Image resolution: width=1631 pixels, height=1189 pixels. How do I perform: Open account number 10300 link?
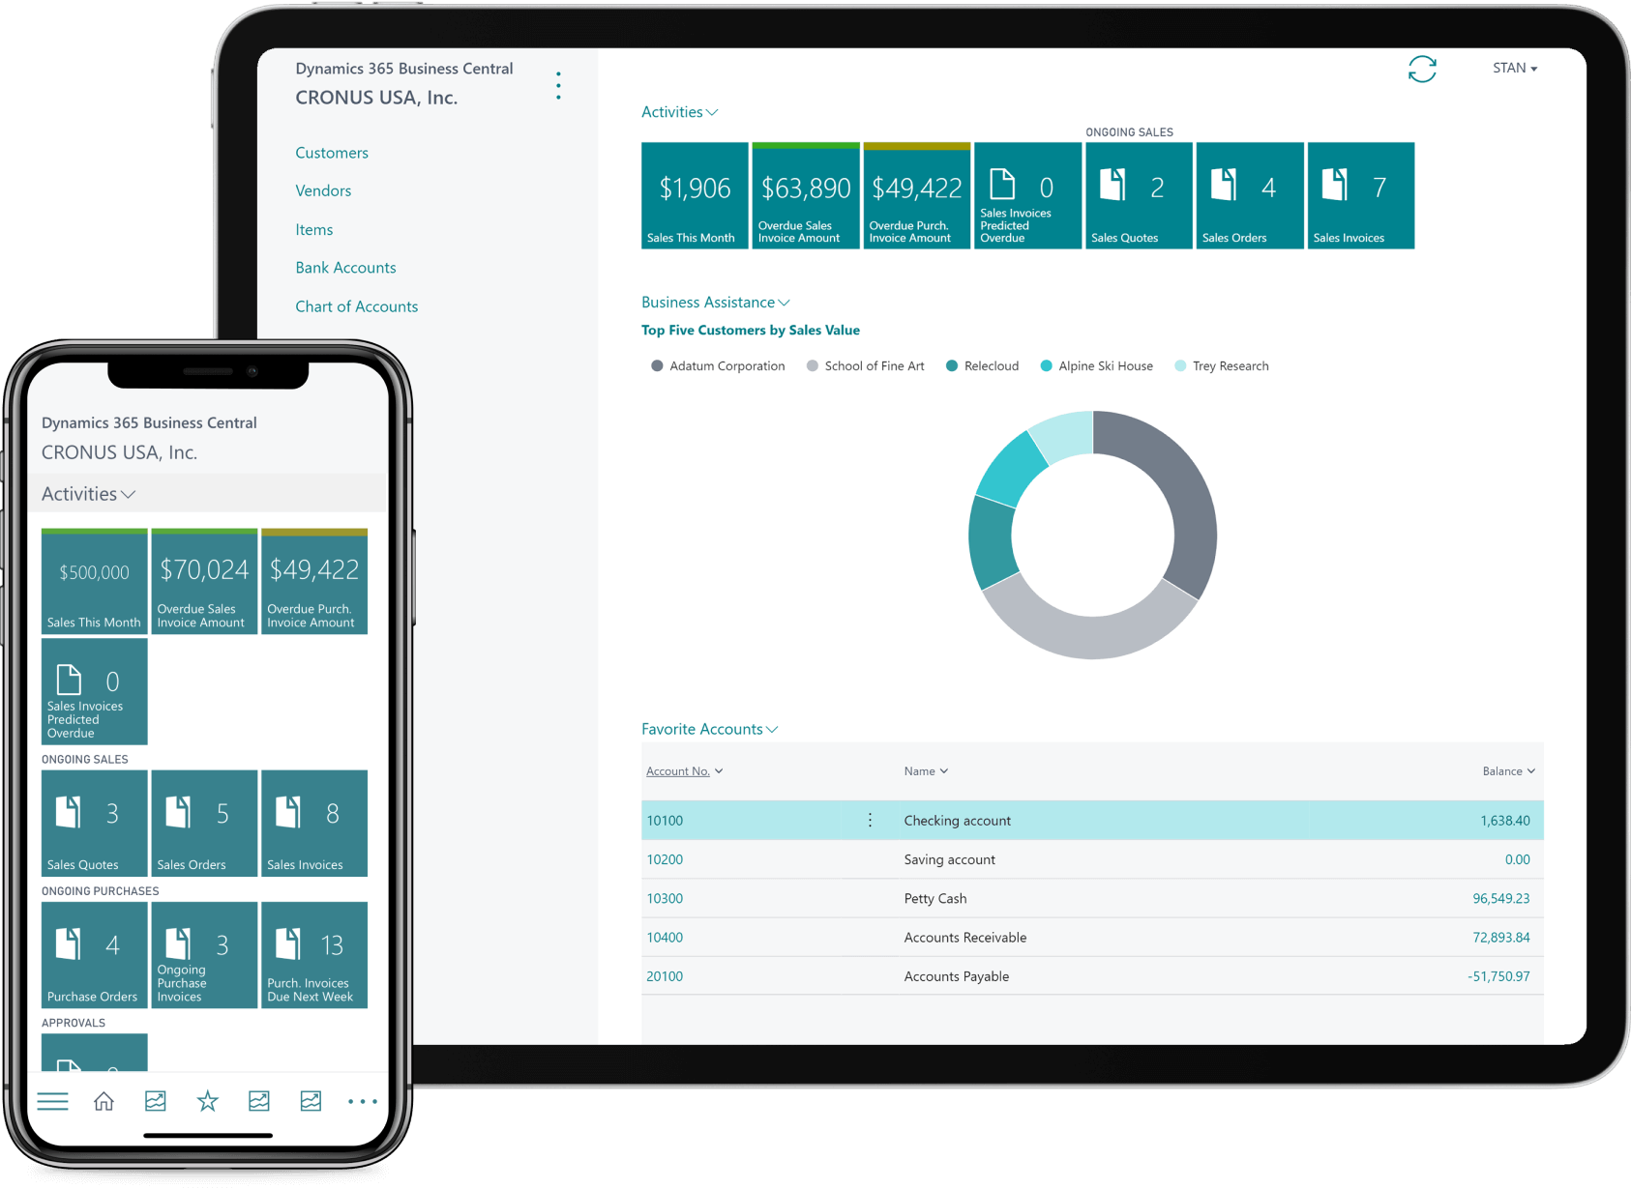click(665, 898)
